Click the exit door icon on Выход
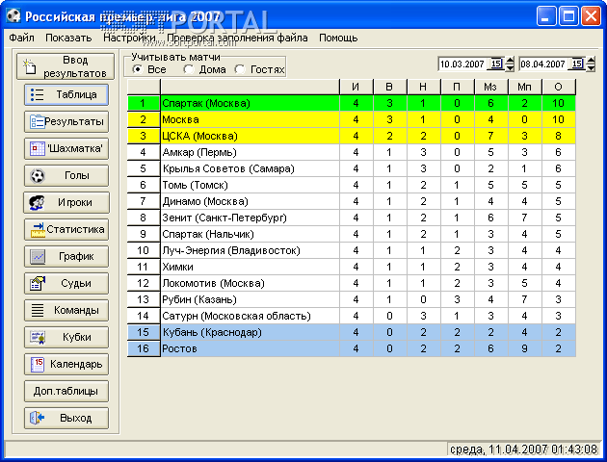The image size is (607, 462). 38,418
